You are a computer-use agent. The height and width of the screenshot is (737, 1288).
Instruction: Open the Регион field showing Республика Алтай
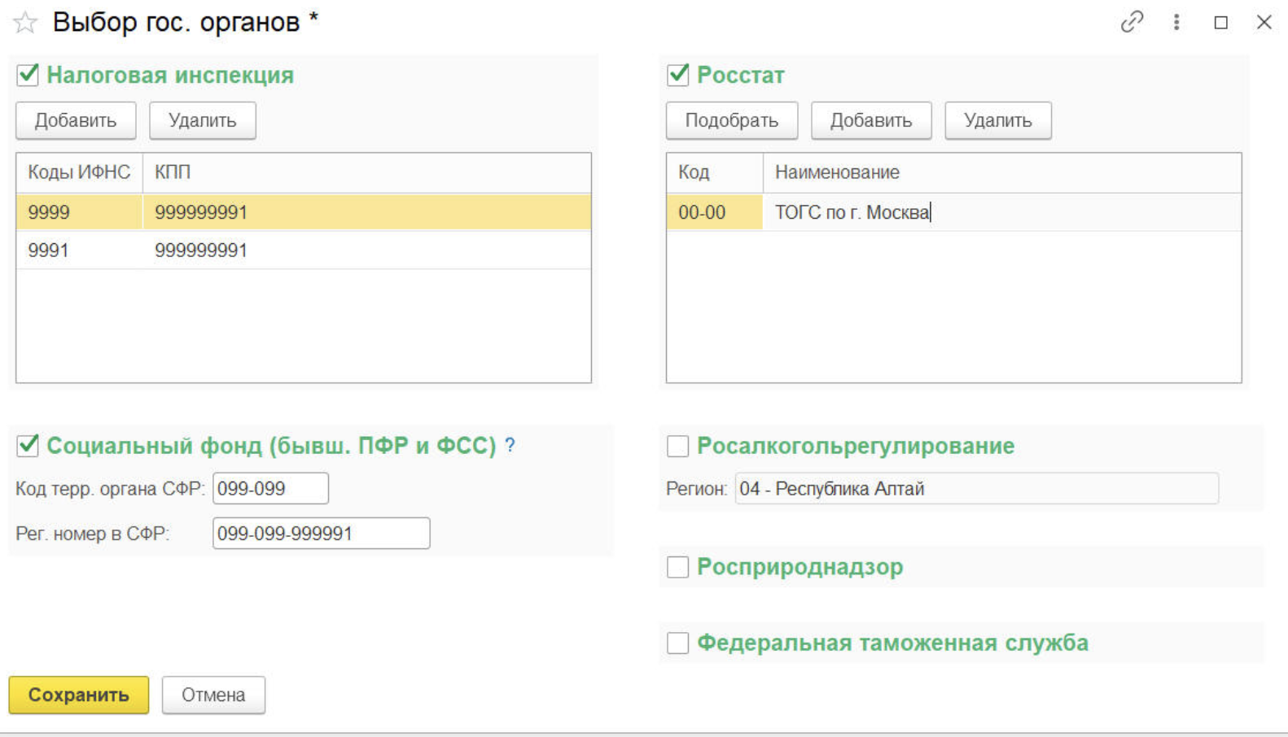pos(975,489)
